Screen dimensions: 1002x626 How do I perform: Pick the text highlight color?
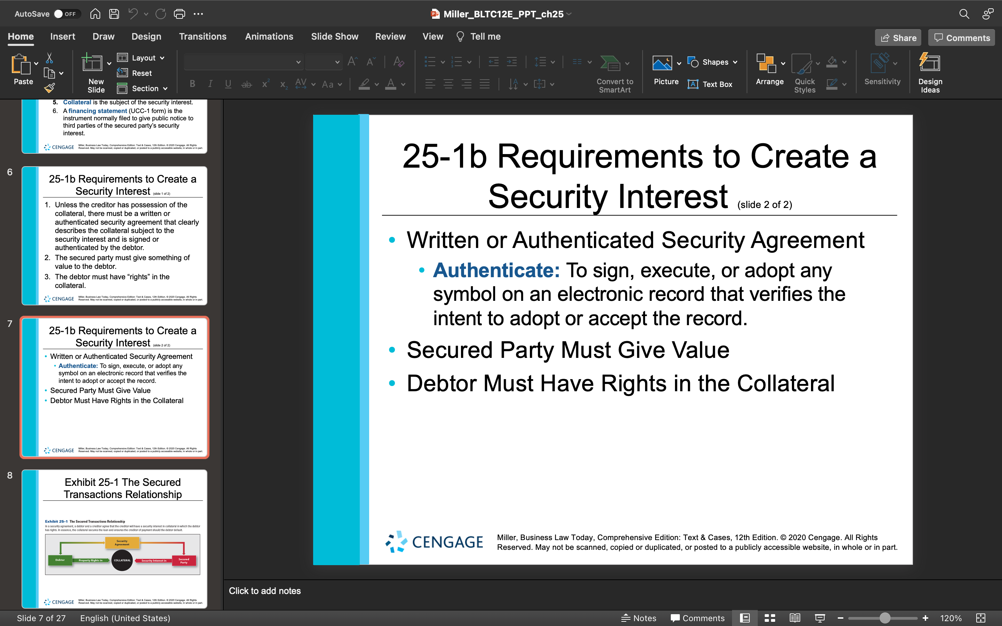(364, 84)
